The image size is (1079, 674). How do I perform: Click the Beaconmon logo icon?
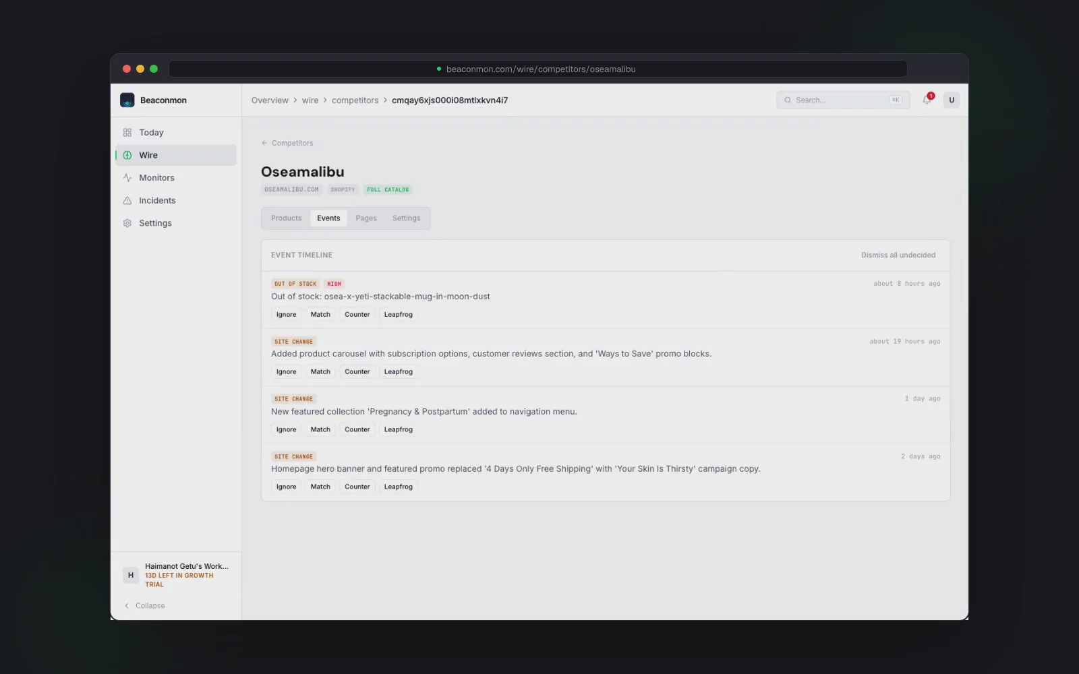[127, 100]
